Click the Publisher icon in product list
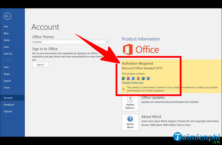 tap(143, 78)
